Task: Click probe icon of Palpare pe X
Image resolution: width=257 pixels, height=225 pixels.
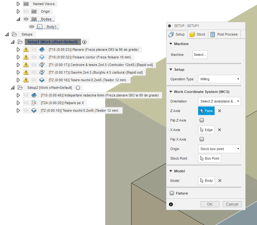Action: tap(34, 103)
